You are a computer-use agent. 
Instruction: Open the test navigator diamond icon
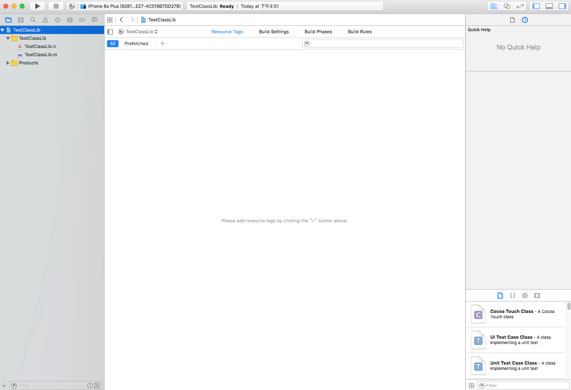click(57, 20)
